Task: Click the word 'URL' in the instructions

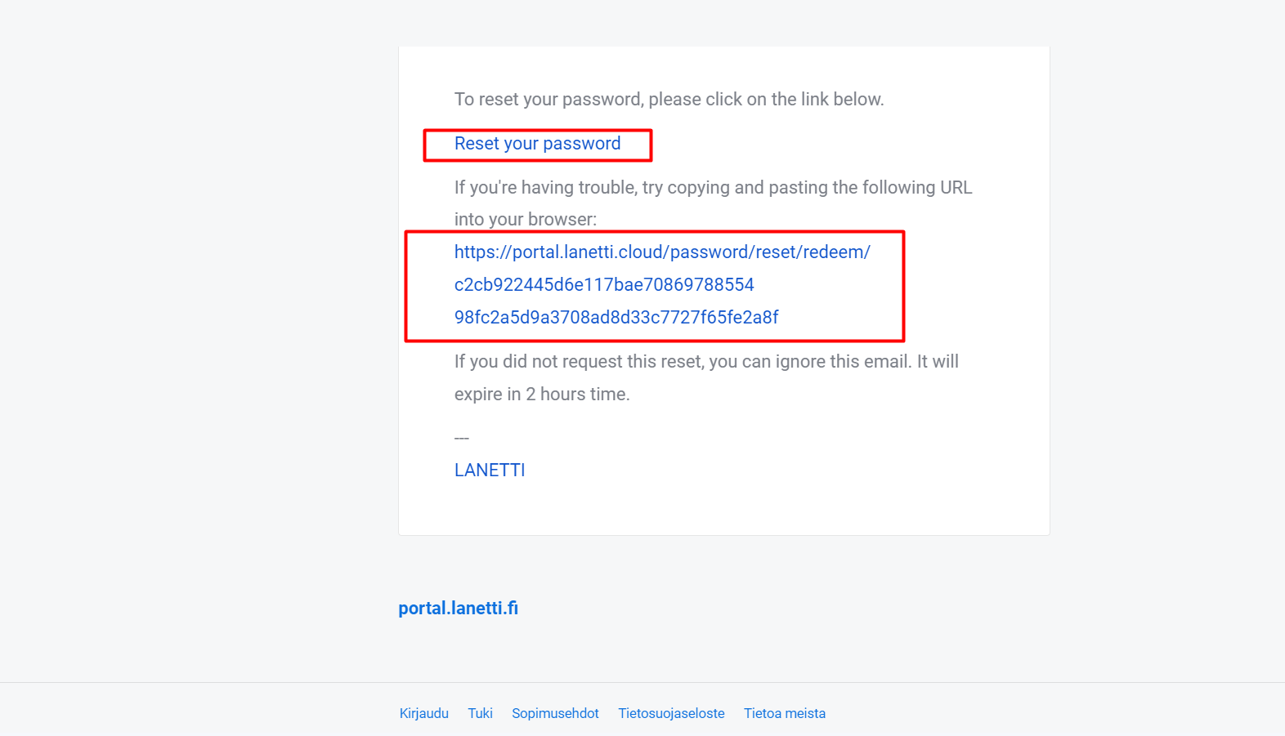Action: tap(956, 188)
